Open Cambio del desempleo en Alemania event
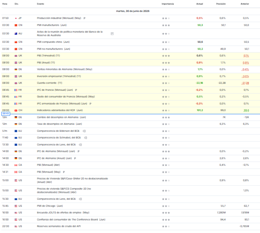Image resolution: width=260 pixels, height=233 pixels. pyautogui.click(x=61, y=117)
